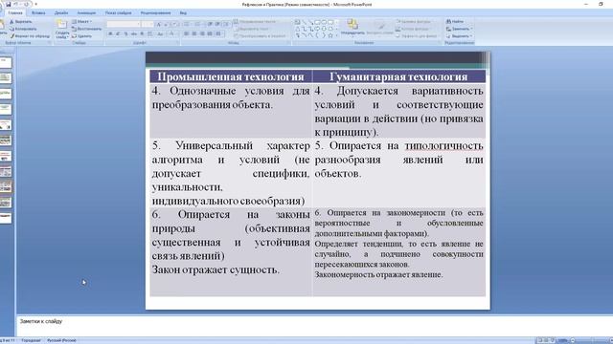Open the font name combo box
The height and width of the screenshot is (344, 613).
click(124, 24)
